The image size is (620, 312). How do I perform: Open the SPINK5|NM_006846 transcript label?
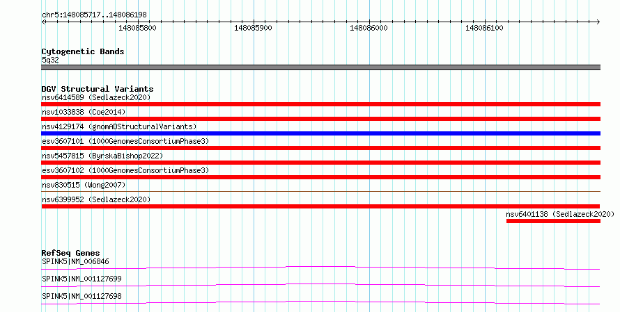(x=75, y=261)
